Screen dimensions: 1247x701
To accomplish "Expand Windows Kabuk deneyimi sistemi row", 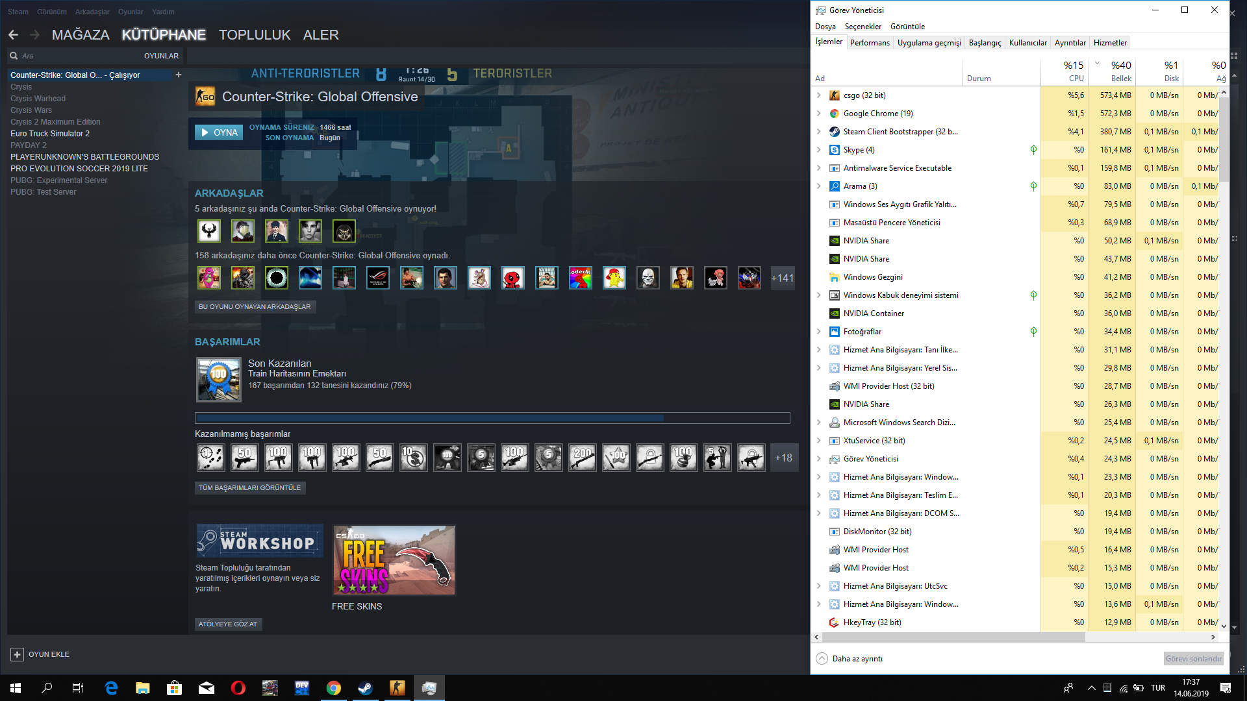I will 818,295.
